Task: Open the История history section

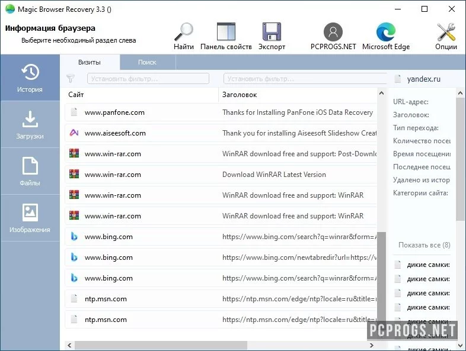Action: pos(30,78)
